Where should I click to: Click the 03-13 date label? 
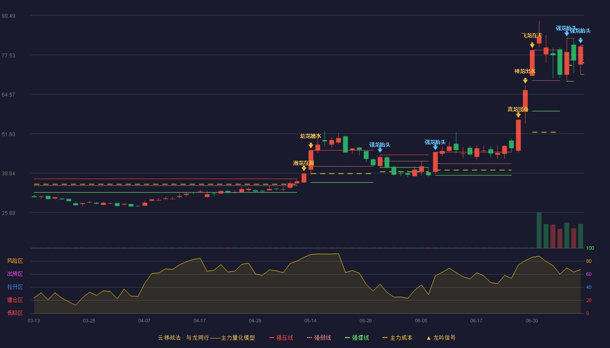(34, 321)
